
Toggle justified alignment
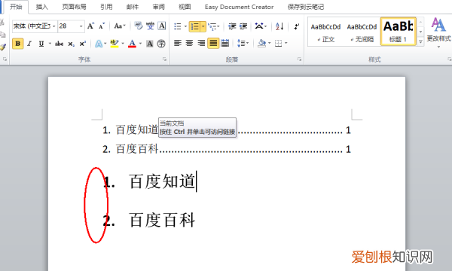213,43
